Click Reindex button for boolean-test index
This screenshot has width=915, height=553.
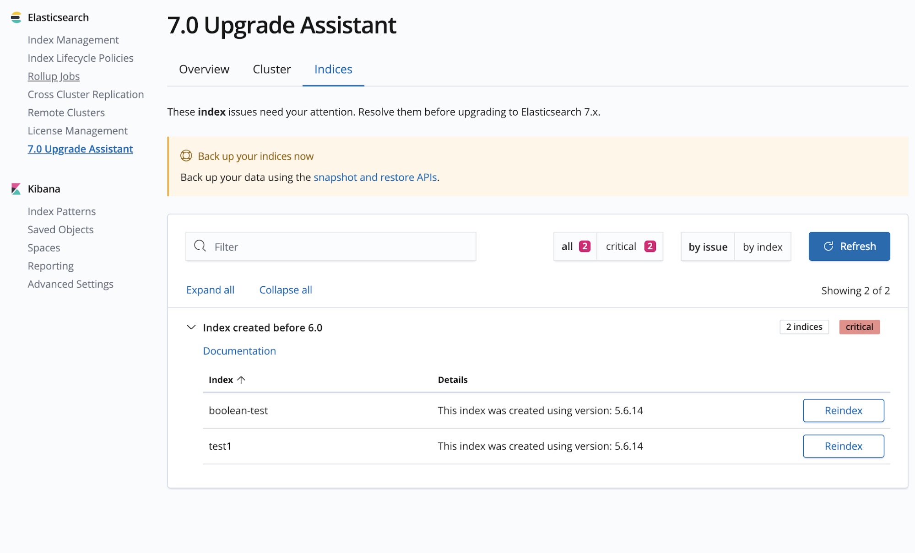pos(844,410)
